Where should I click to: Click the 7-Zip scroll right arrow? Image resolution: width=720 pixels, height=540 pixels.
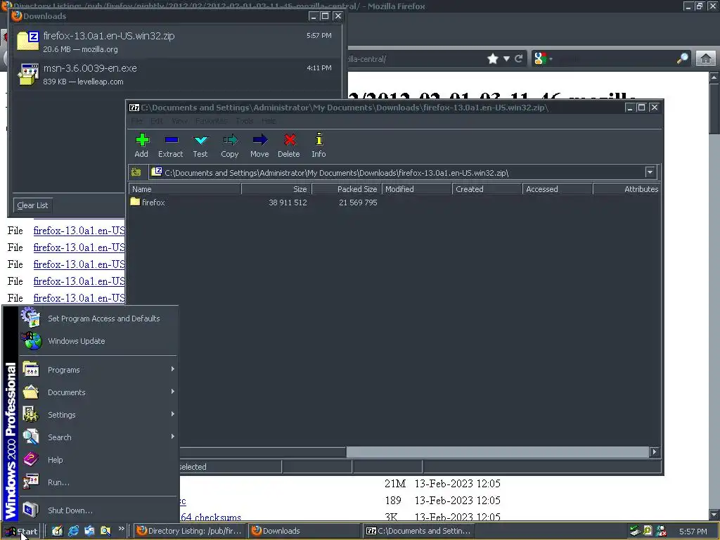tap(655, 452)
